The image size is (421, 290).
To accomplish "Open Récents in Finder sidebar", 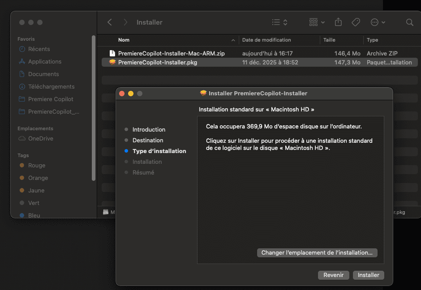I will coord(39,49).
